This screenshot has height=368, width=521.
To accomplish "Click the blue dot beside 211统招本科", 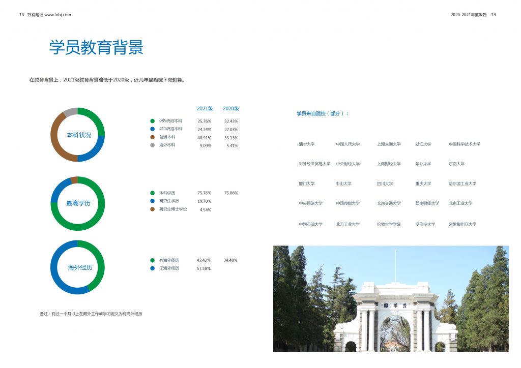I will 152,129.
